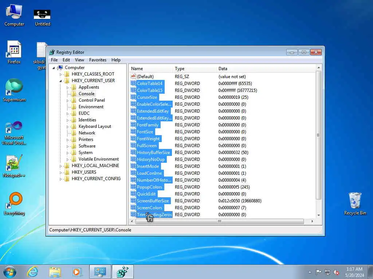The height and width of the screenshot is (279, 373).
Task: Click the vertical scrollbar up arrow
Action: 319,68
